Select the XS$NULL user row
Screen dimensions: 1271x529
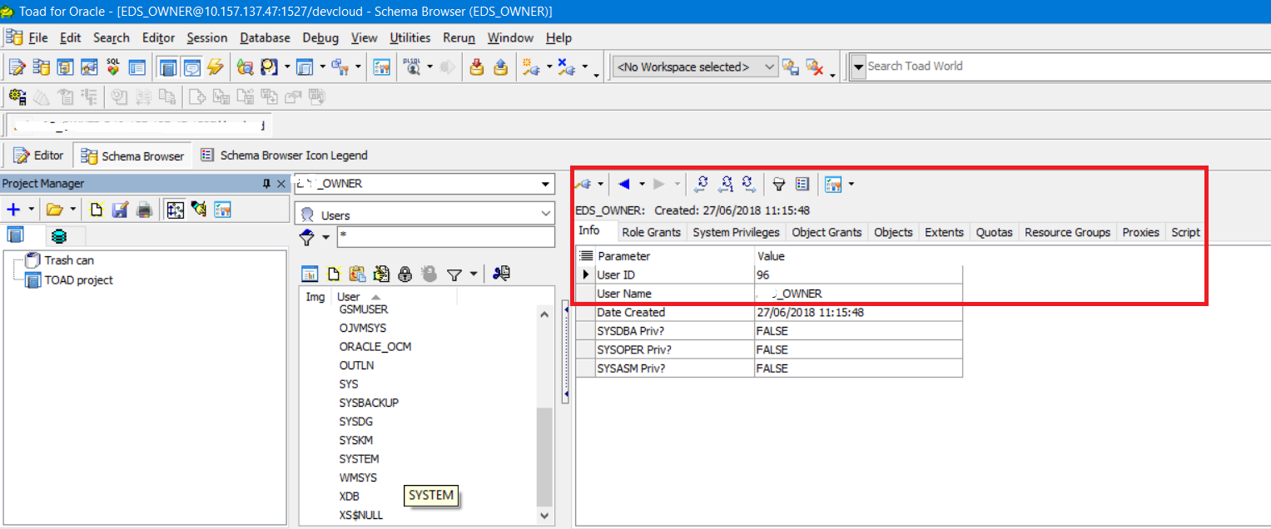click(360, 515)
